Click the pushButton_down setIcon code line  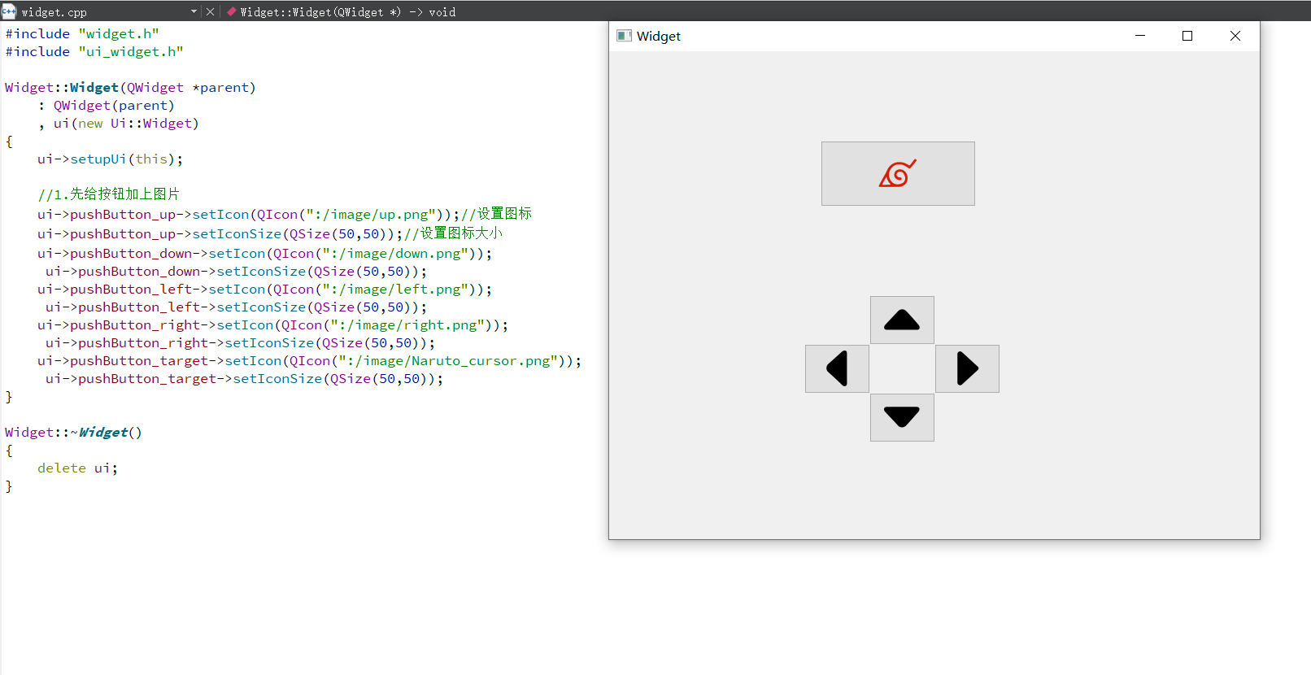pos(265,253)
